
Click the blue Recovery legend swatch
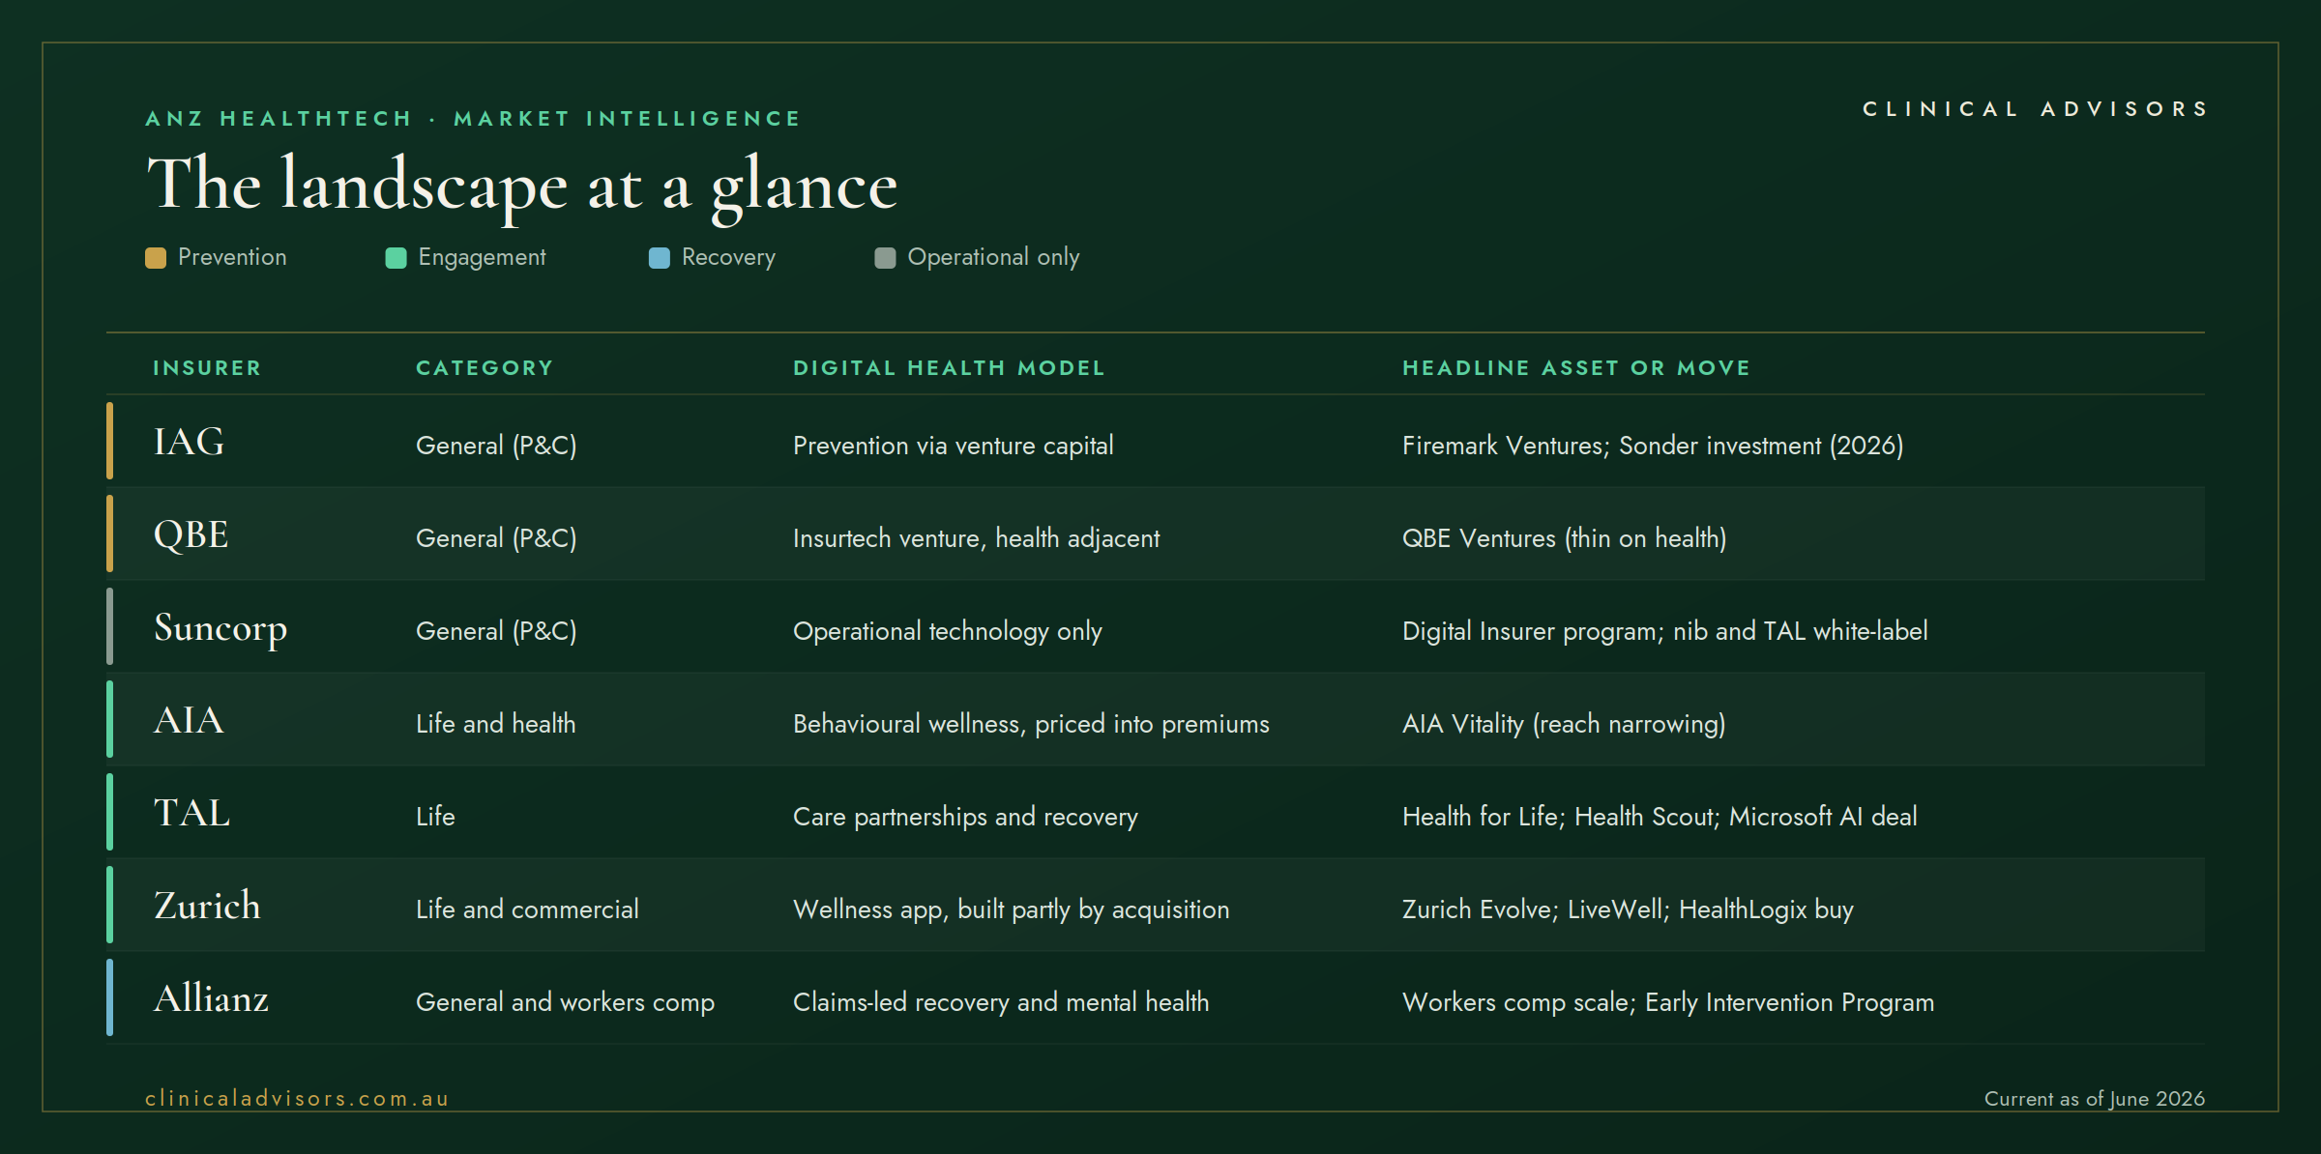coord(660,258)
